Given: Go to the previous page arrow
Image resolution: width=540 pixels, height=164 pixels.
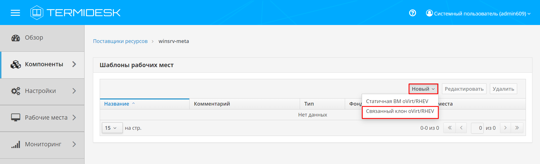Looking at the screenshot, I should click(x=461, y=128).
